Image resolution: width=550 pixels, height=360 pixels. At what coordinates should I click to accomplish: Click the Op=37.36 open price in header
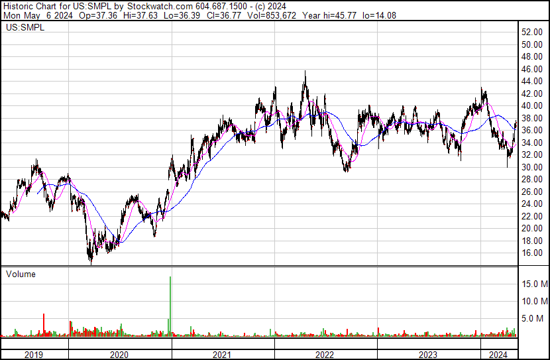98,15
